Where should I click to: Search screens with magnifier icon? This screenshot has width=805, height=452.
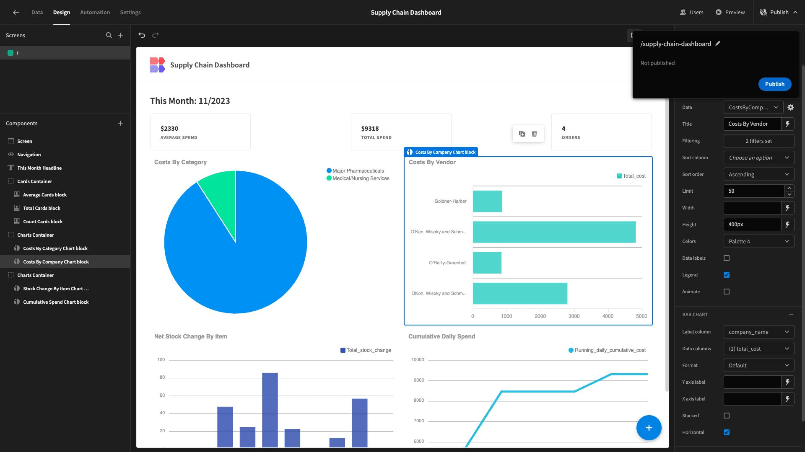coord(109,35)
